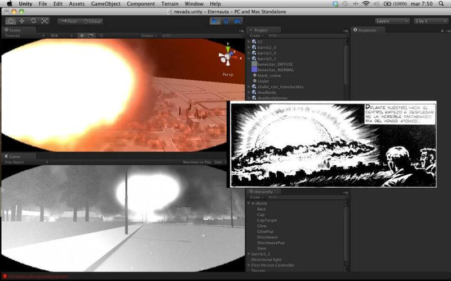451x281 pixels.
Task: Open the GameObject menu
Action: [106, 4]
